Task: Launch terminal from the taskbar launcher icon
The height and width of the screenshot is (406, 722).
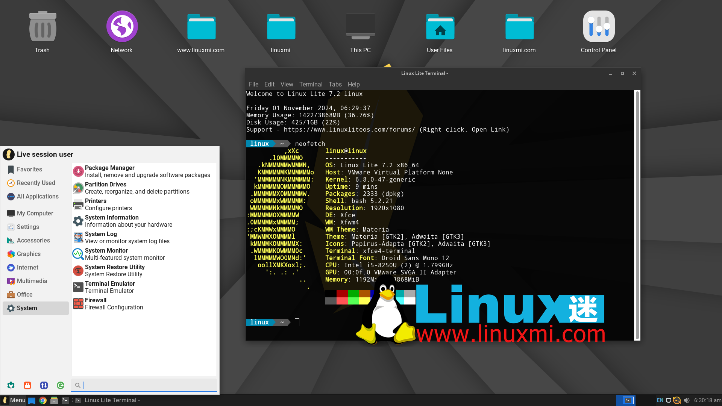Action: (65, 400)
